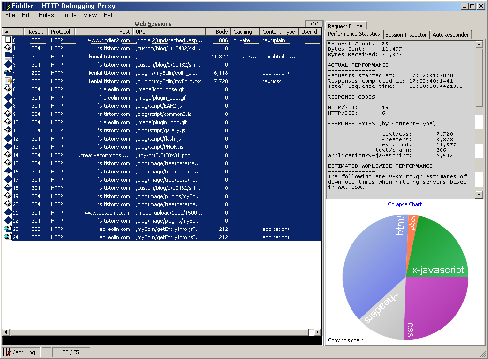Image resolution: width=488 pixels, height=359 pixels.
Task: Switch to the Request Builder tab
Action: [346, 26]
